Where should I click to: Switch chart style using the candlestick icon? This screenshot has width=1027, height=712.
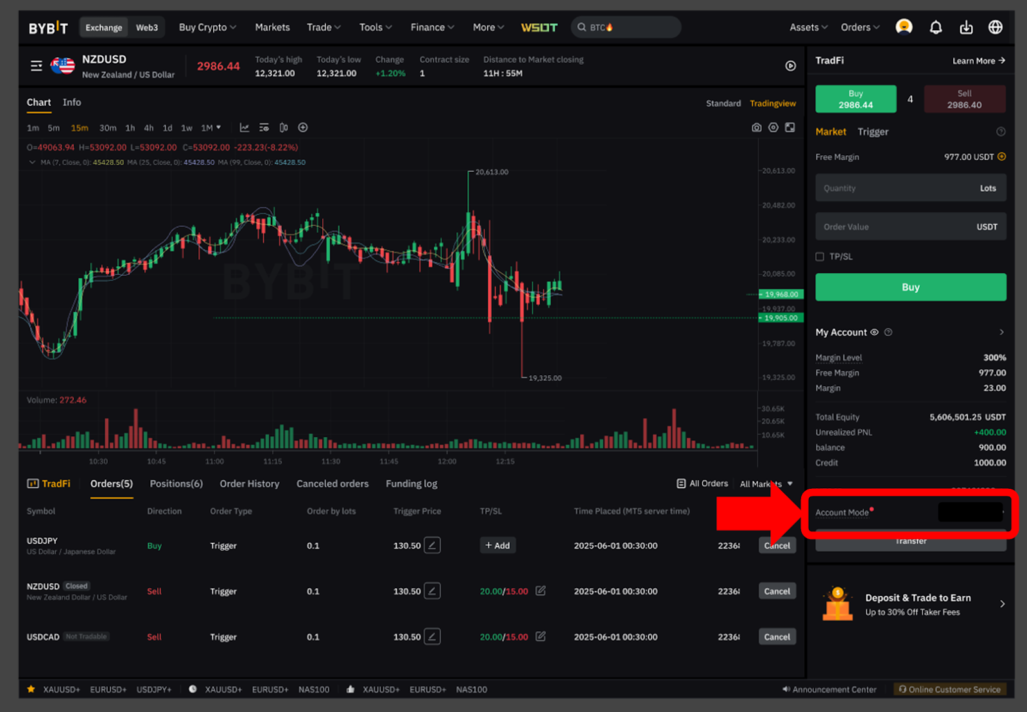point(283,128)
